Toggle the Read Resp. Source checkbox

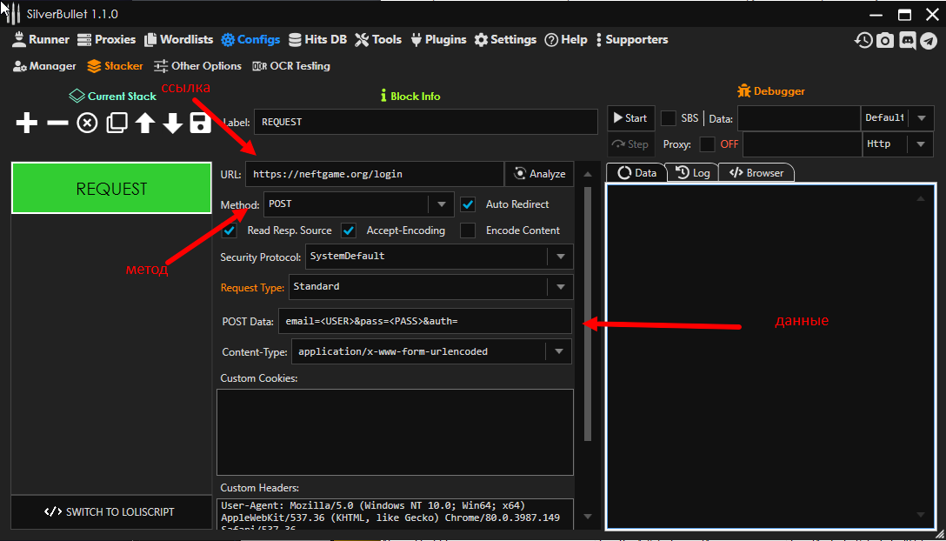[230, 230]
